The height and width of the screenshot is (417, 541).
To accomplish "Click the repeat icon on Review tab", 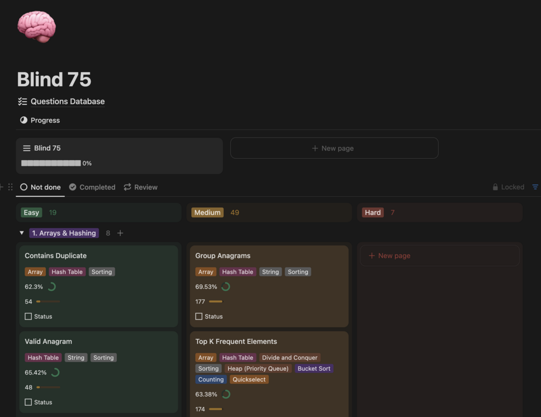I will pyautogui.click(x=128, y=187).
